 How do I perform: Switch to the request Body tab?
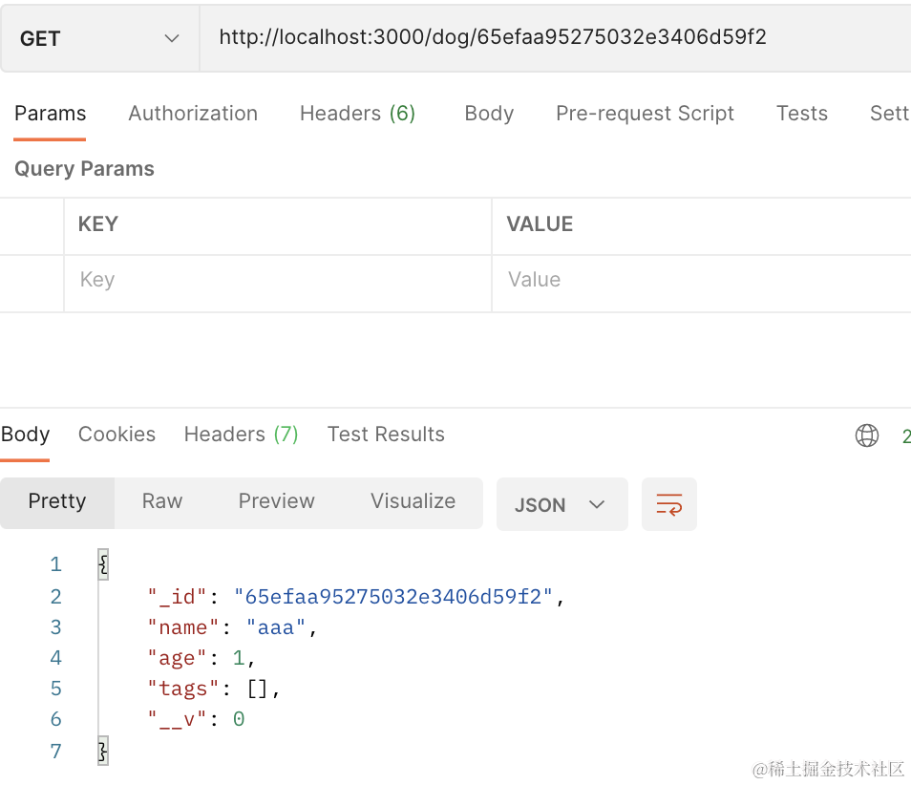(x=489, y=114)
